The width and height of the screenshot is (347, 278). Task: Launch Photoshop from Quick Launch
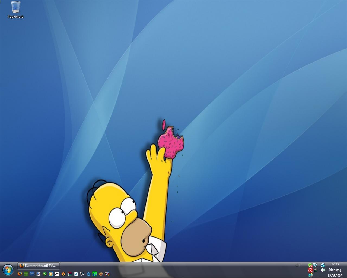point(32,274)
